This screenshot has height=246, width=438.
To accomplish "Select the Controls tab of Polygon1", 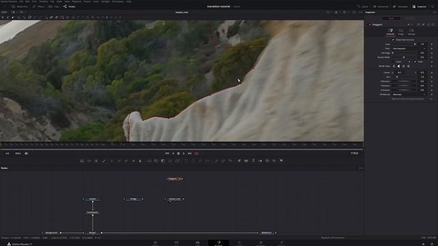I will tap(390, 32).
